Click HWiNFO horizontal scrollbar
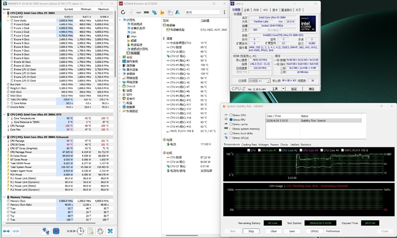Screen dimensions: 397x238 click(x=51, y=223)
